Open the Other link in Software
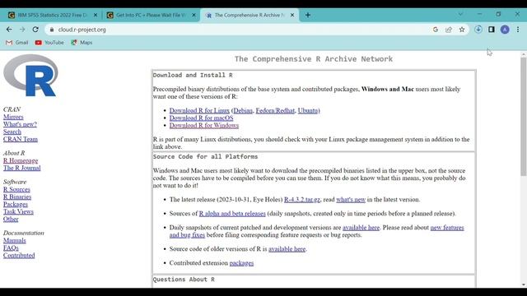 point(11,219)
